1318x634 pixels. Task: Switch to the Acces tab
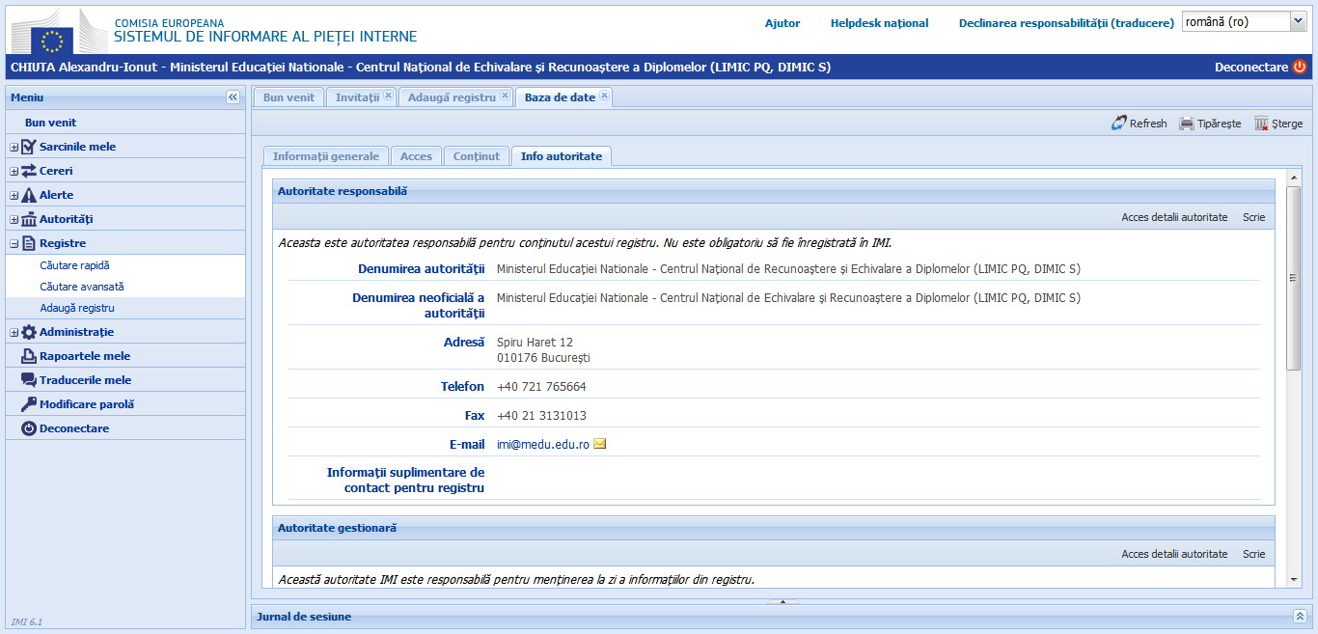(416, 154)
